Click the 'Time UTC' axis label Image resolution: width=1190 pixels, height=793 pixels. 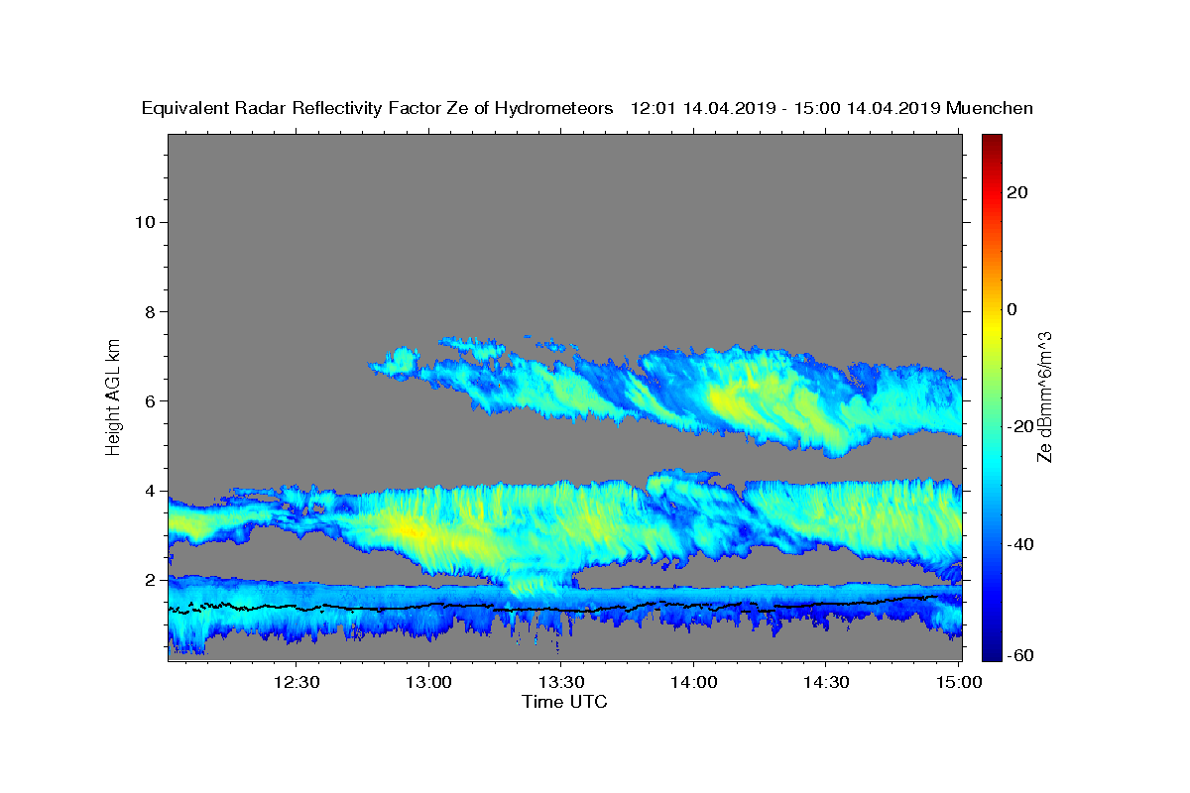[564, 702]
